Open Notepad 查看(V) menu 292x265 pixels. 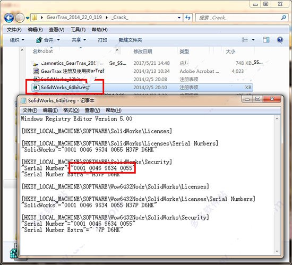pyautogui.click(x=92, y=110)
